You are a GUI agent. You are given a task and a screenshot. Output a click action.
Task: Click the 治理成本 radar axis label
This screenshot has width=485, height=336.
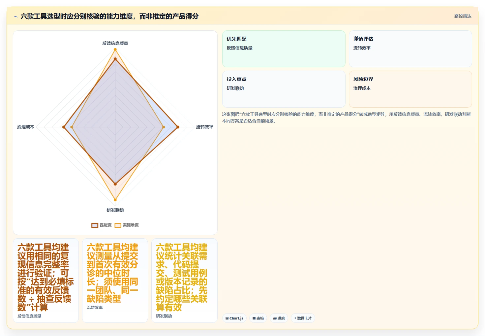[x=26, y=127]
